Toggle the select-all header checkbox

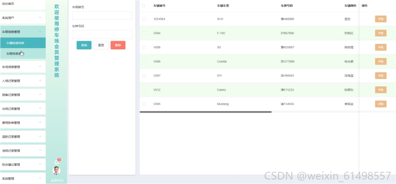coord(144,6)
